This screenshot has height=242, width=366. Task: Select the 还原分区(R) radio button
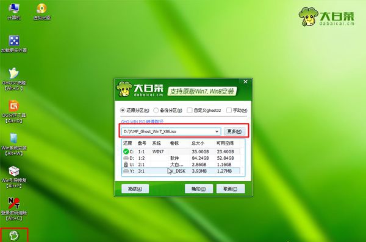(x=123, y=110)
